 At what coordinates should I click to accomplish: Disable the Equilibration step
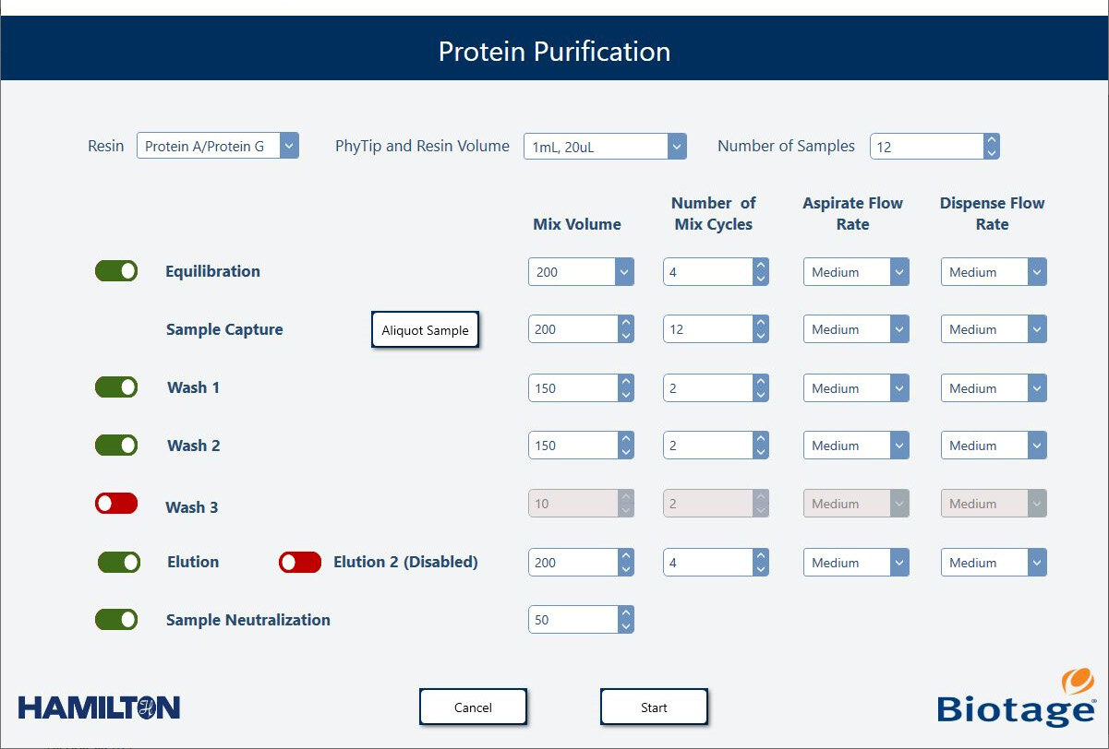pyautogui.click(x=115, y=270)
